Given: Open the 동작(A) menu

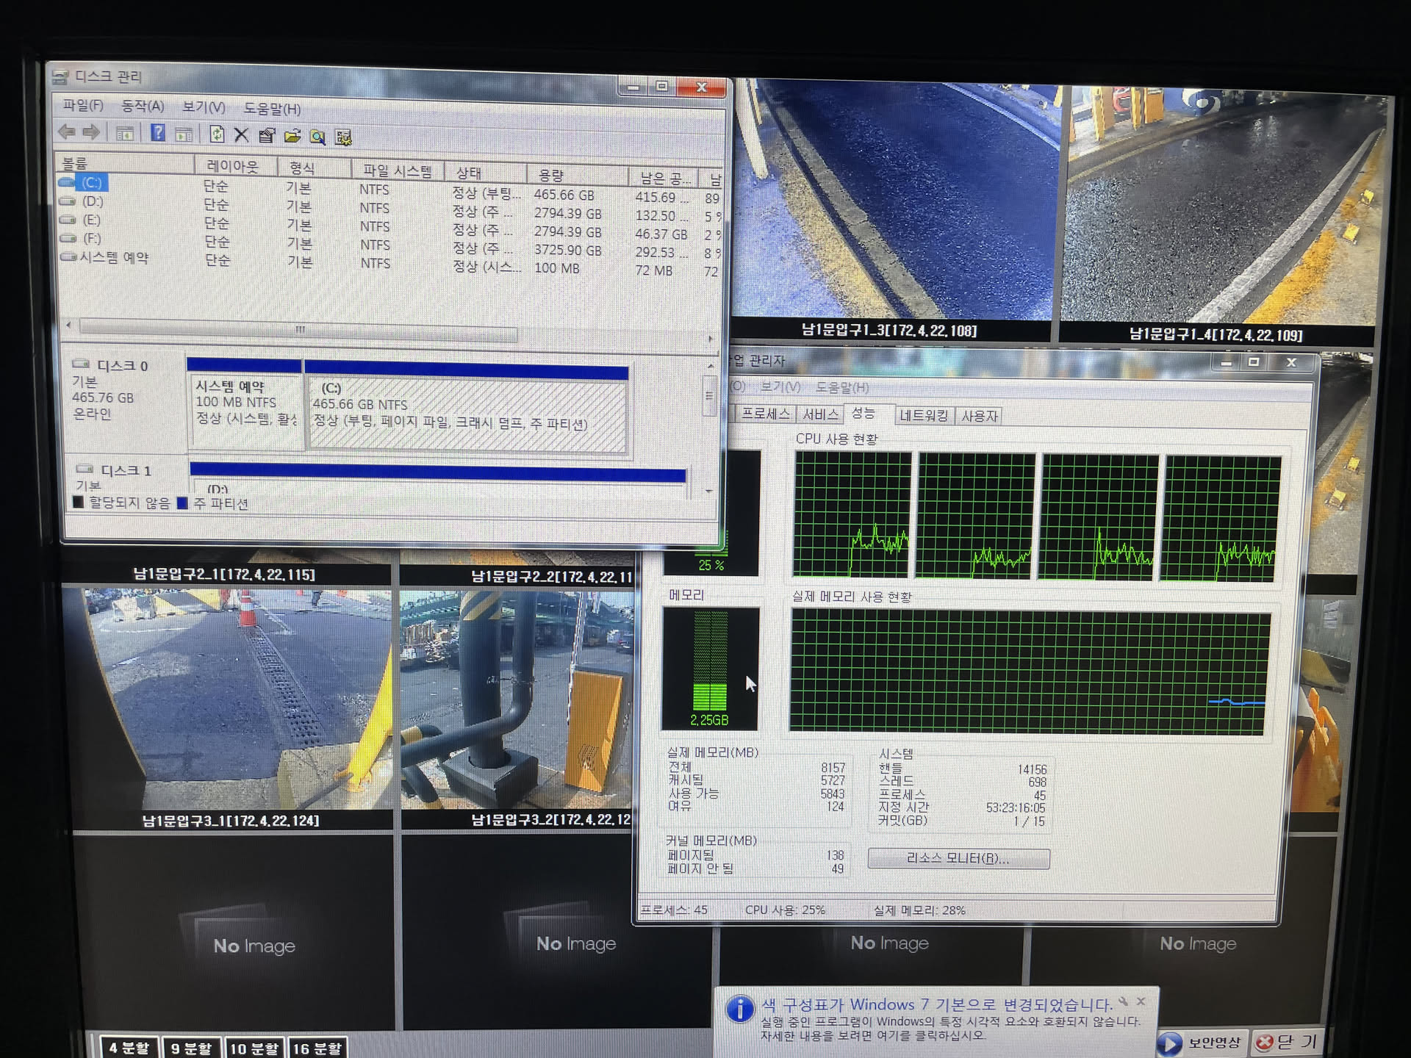Looking at the screenshot, I should 143,107.
